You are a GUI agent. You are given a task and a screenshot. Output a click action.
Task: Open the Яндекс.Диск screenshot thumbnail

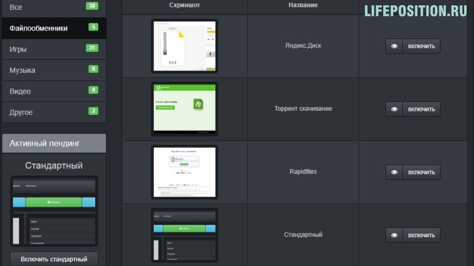184,46
